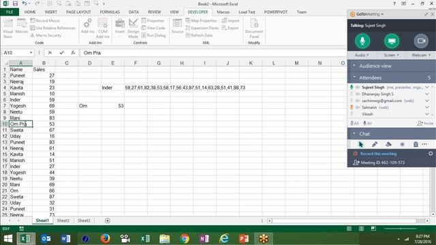Screen dimensions: 436x245
Task: Switch to the POWERPIVOT tab
Action: pos(276,12)
